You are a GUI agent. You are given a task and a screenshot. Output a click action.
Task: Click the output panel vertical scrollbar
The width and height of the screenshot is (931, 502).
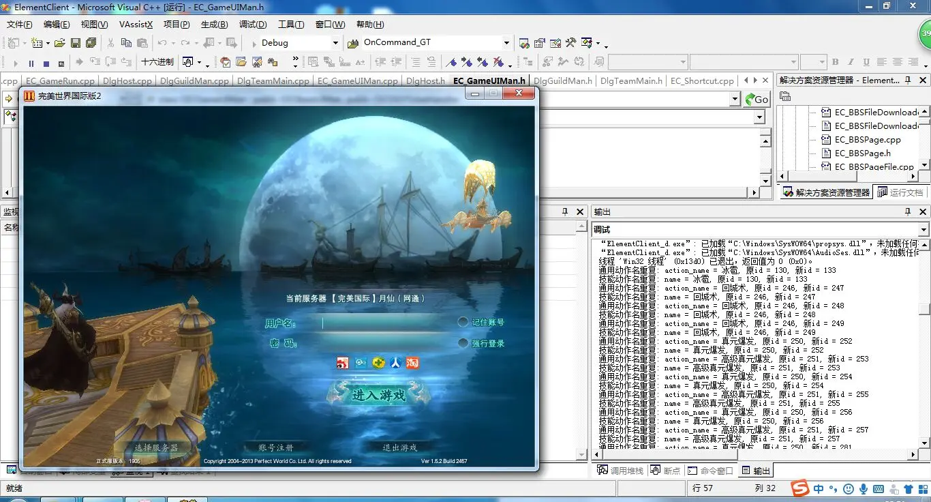coord(924,343)
